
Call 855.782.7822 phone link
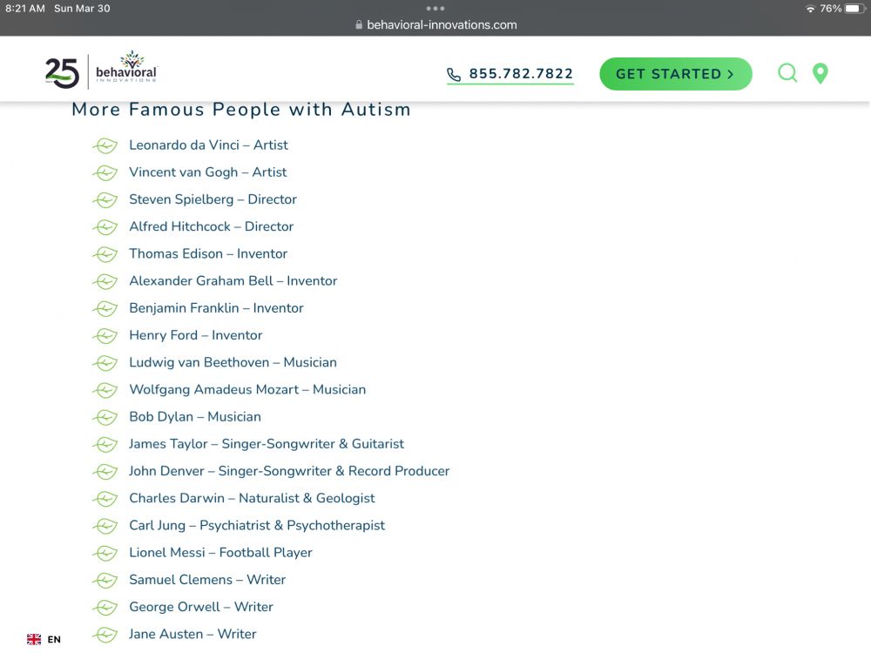(x=521, y=74)
